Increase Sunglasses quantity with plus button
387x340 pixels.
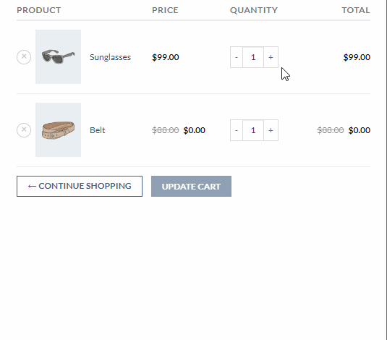click(271, 57)
